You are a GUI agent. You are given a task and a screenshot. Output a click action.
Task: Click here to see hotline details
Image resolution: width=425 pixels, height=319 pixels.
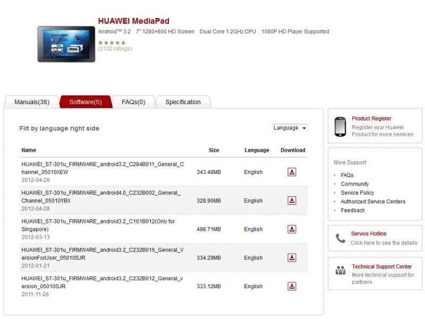tap(383, 243)
